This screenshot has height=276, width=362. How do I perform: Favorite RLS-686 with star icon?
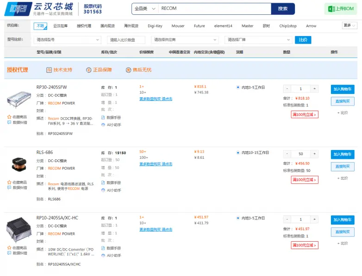point(9,182)
